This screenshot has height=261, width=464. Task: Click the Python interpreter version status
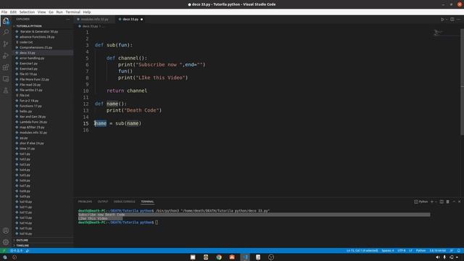(438, 251)
